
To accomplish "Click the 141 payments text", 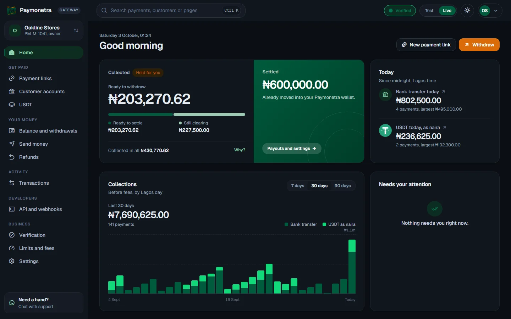I will pyautogui.click(x=121, y=224).
